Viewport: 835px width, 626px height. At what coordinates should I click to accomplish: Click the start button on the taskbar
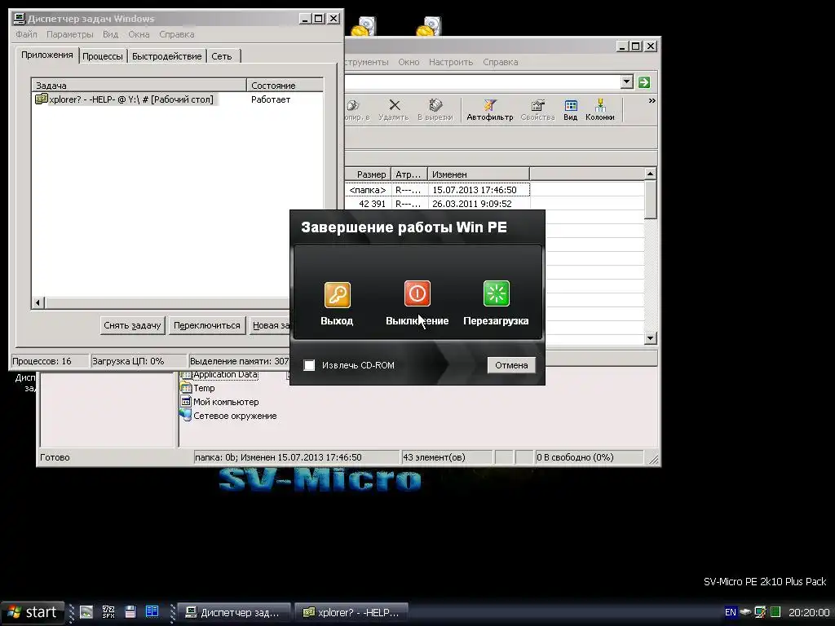click(32, 612)
